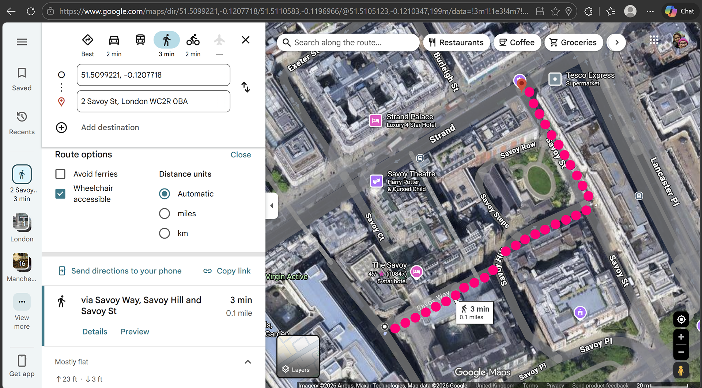Open Google account profile picture

pos(681,40)
